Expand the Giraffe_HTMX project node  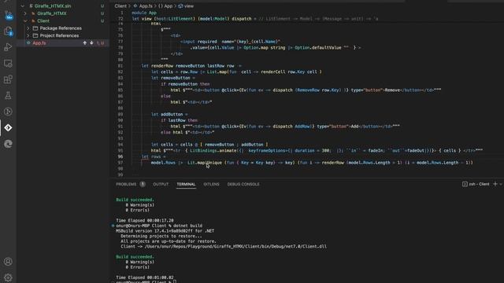coord(25,13)
